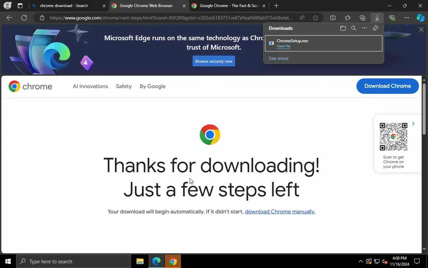Go back to the previous page

pyautogui.click(x=9, y=18)
